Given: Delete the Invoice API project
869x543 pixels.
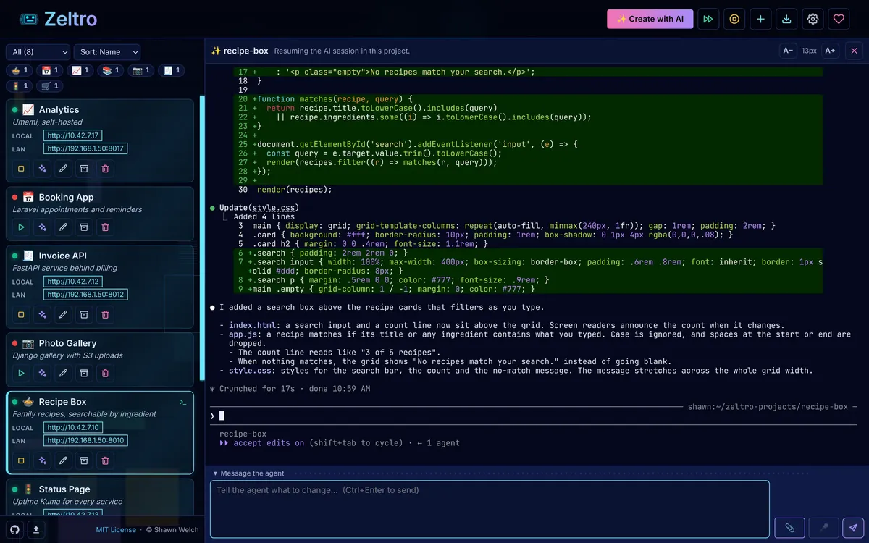Looking at the screenshot, I should (105, 315).
